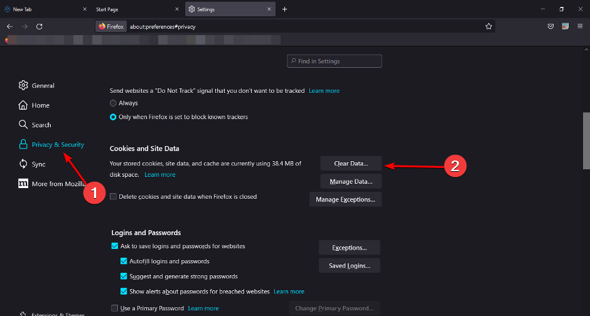Open the Firefox application menu
590x316 pixels.
[580, 26]
